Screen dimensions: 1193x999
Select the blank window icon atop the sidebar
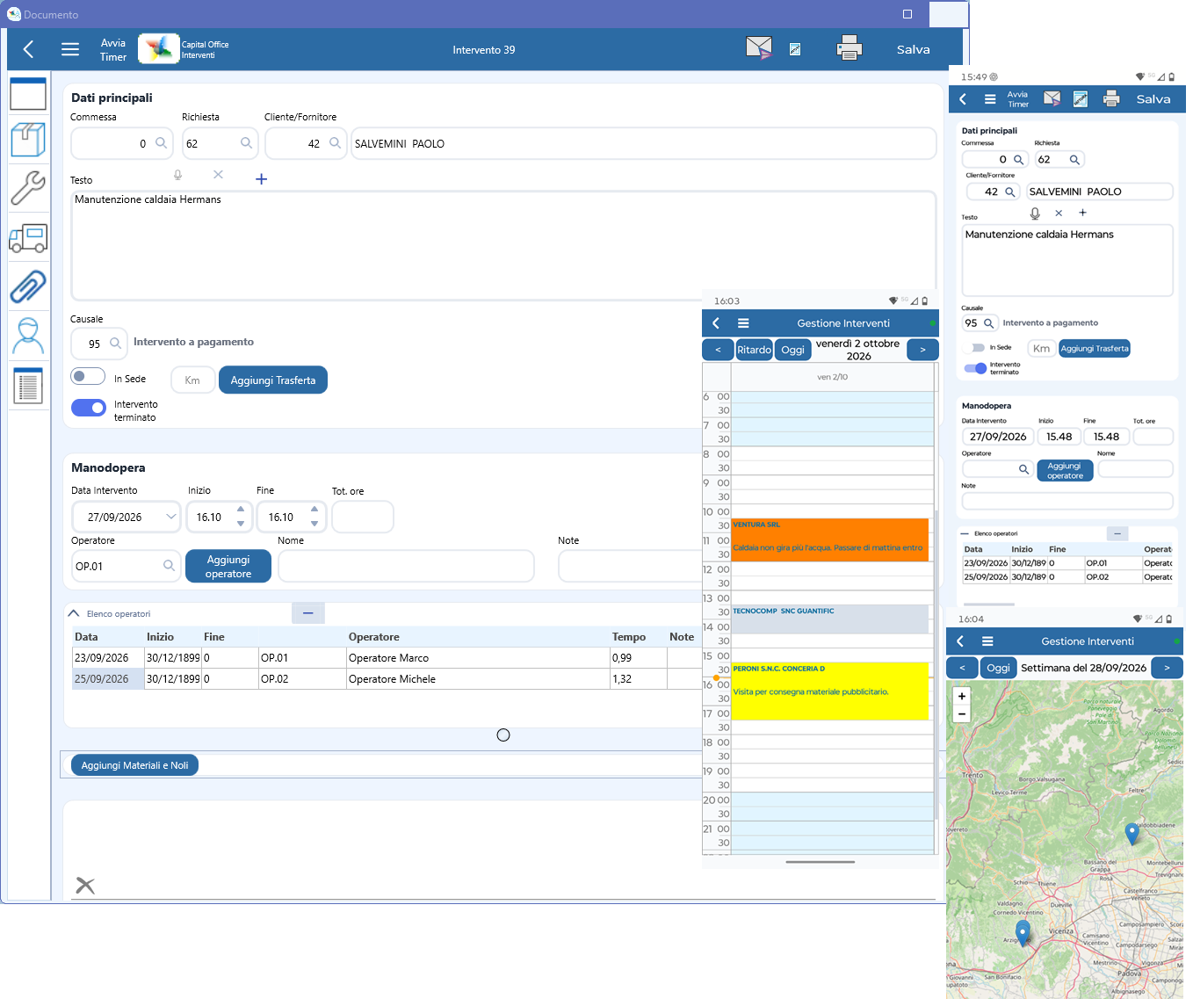[x=28, y=94]
